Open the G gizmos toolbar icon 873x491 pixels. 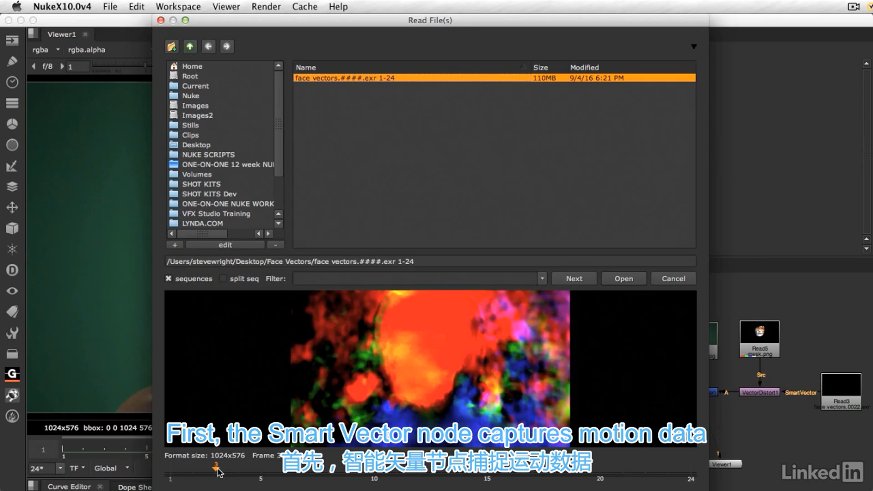click(x=12, y=374)
